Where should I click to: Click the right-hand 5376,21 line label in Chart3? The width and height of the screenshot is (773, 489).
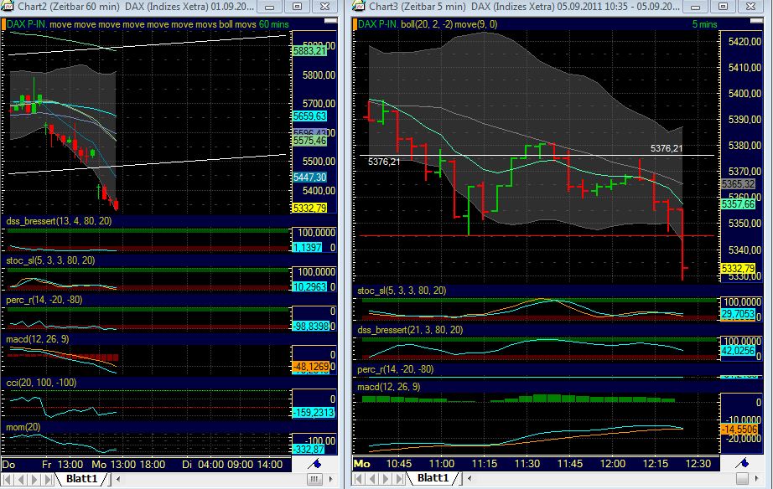tap(667, 148)
